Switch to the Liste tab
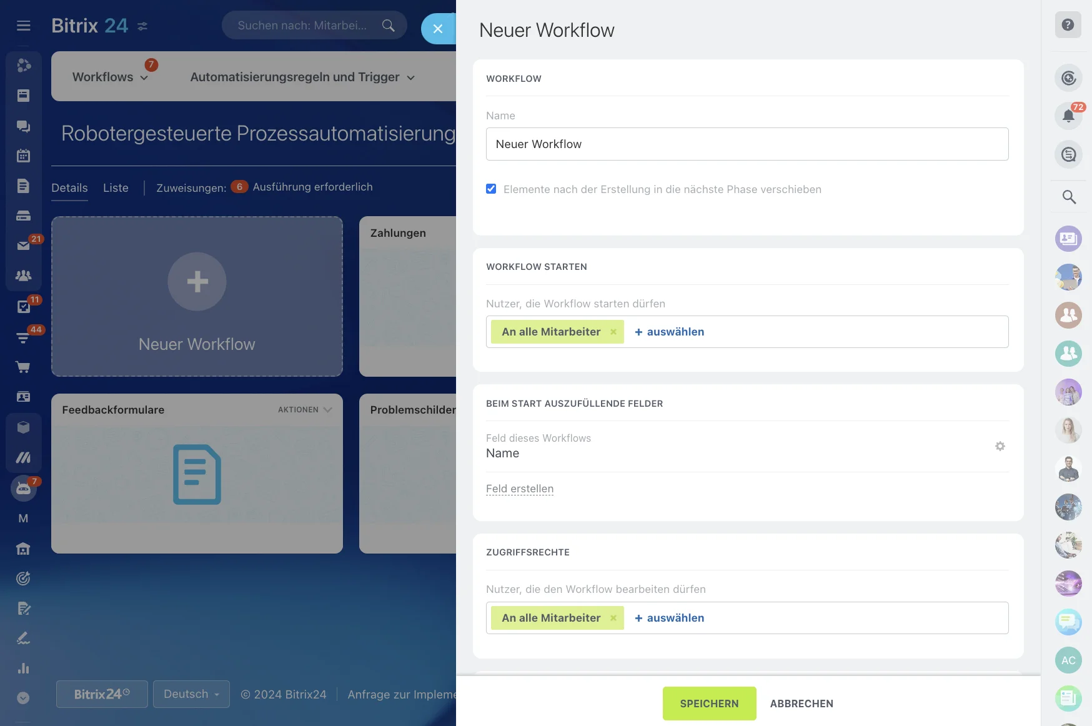This screenshot has width=1092, height=726. 116,187
